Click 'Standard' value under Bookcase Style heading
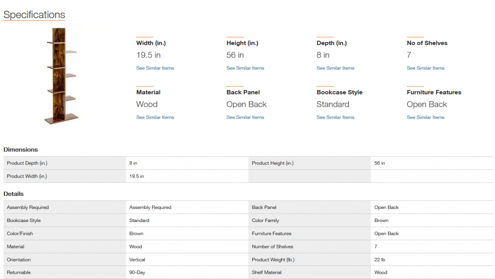 [333, 104]
